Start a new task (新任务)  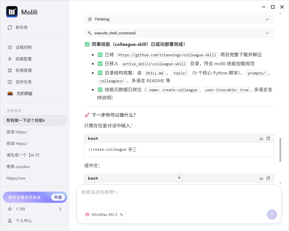21,27
